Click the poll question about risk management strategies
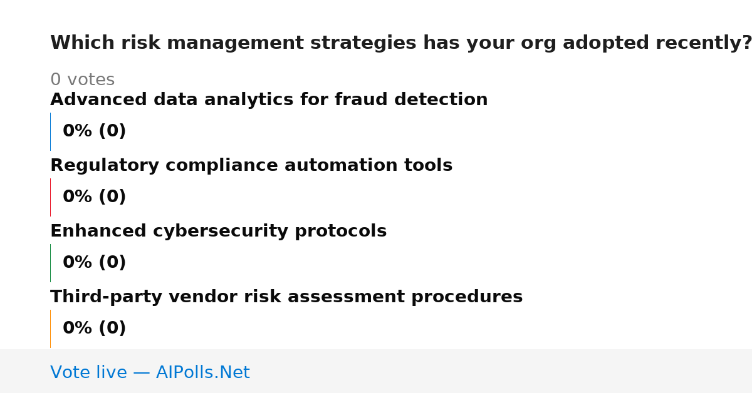The image size is (752, 393). point(401,43)
